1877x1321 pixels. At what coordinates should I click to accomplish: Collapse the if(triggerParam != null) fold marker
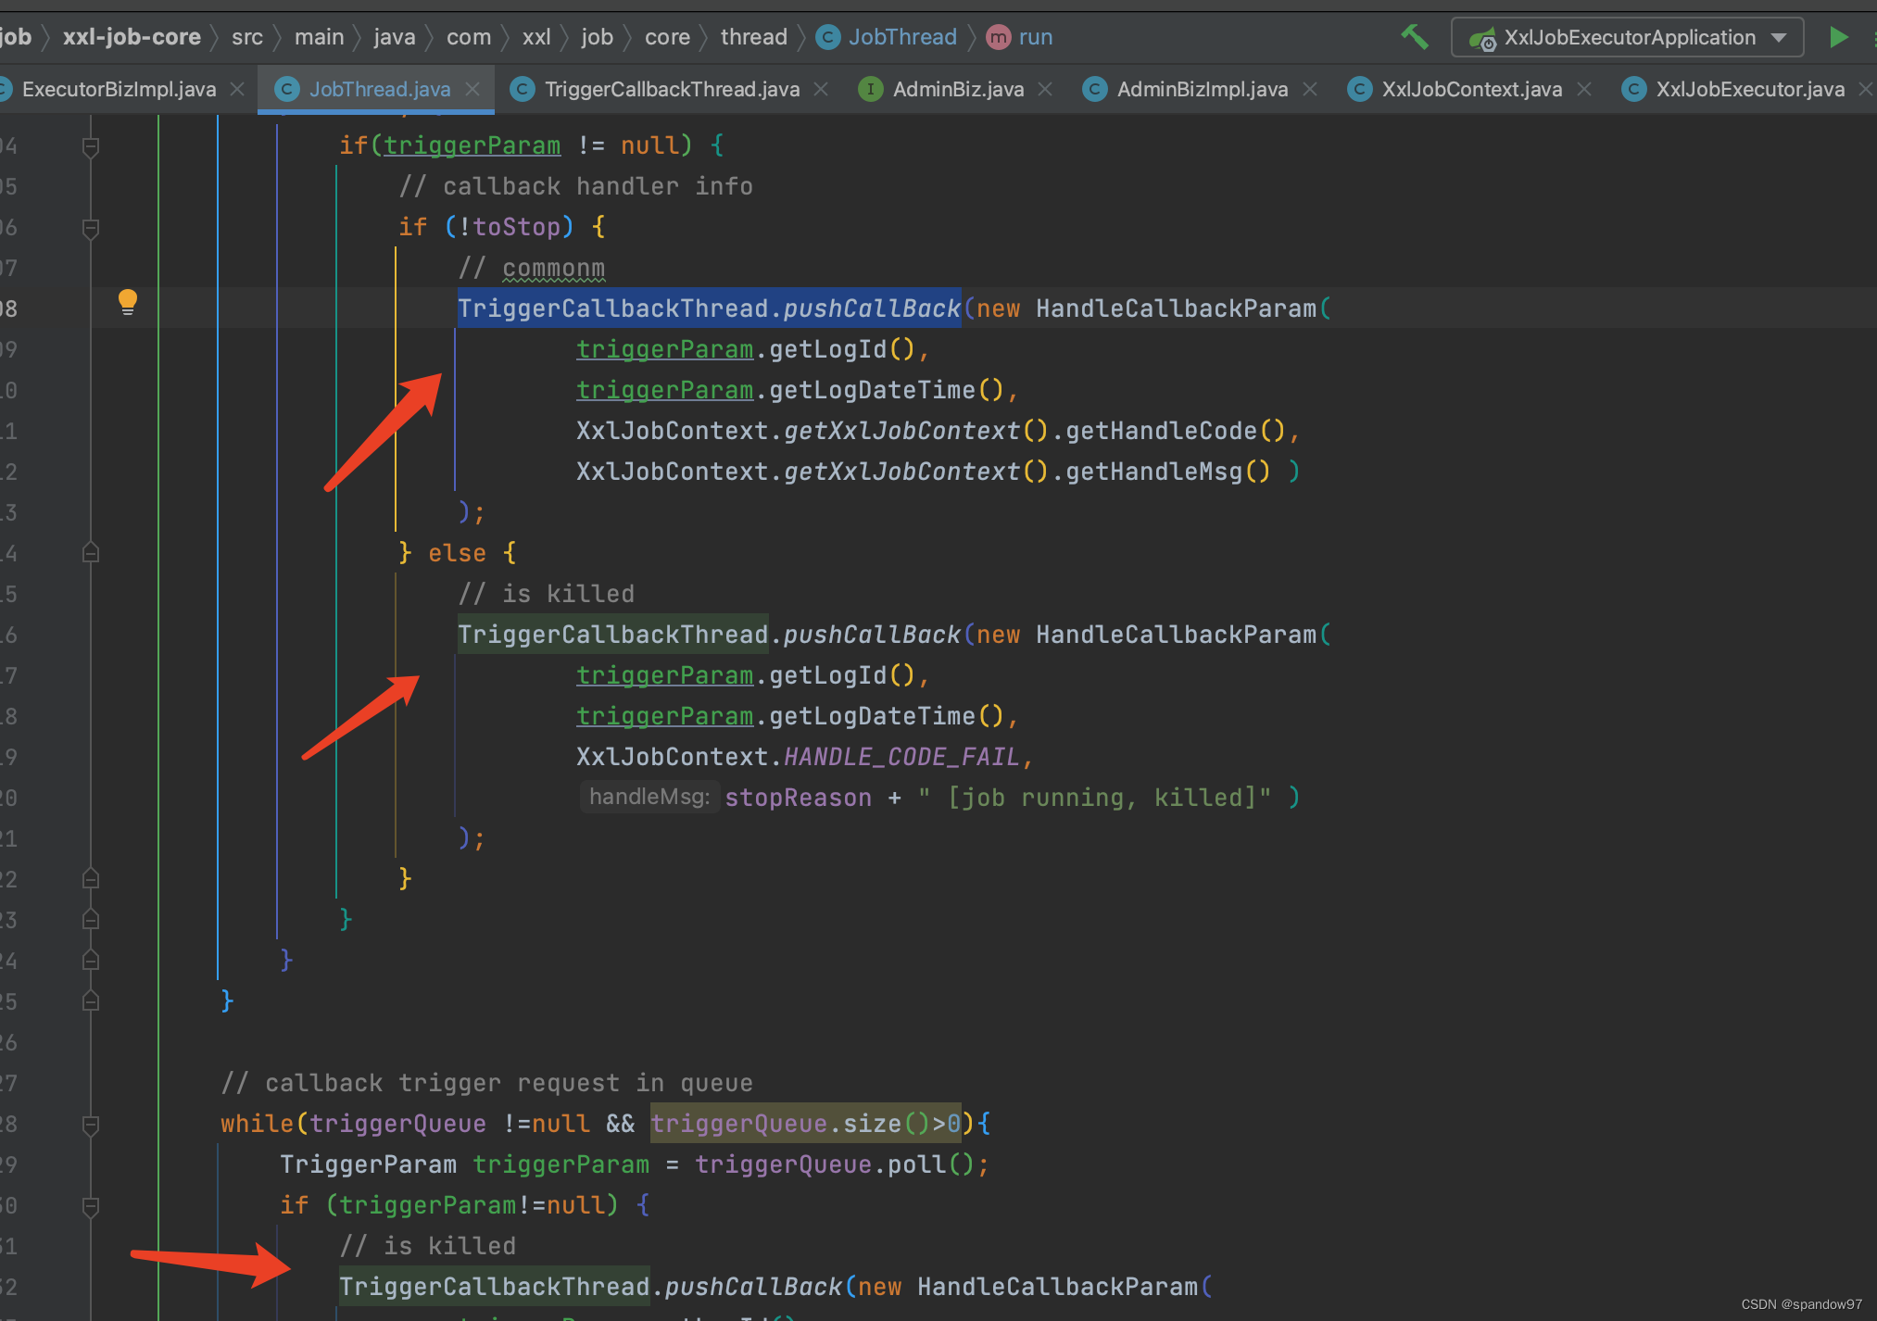(x=91, y=145)
